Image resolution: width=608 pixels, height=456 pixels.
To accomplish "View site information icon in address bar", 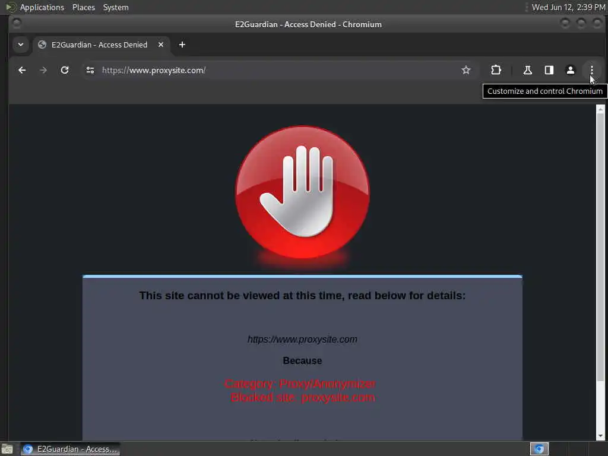I will point(90,70).
